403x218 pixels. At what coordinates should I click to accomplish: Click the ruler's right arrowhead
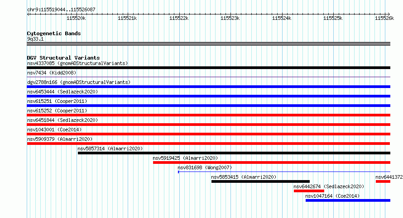click(389, 14)
